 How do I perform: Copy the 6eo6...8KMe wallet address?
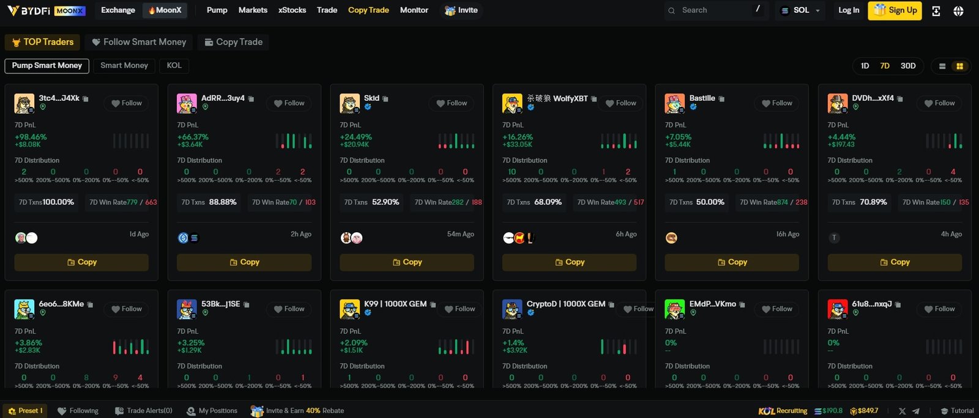point(90,305)
